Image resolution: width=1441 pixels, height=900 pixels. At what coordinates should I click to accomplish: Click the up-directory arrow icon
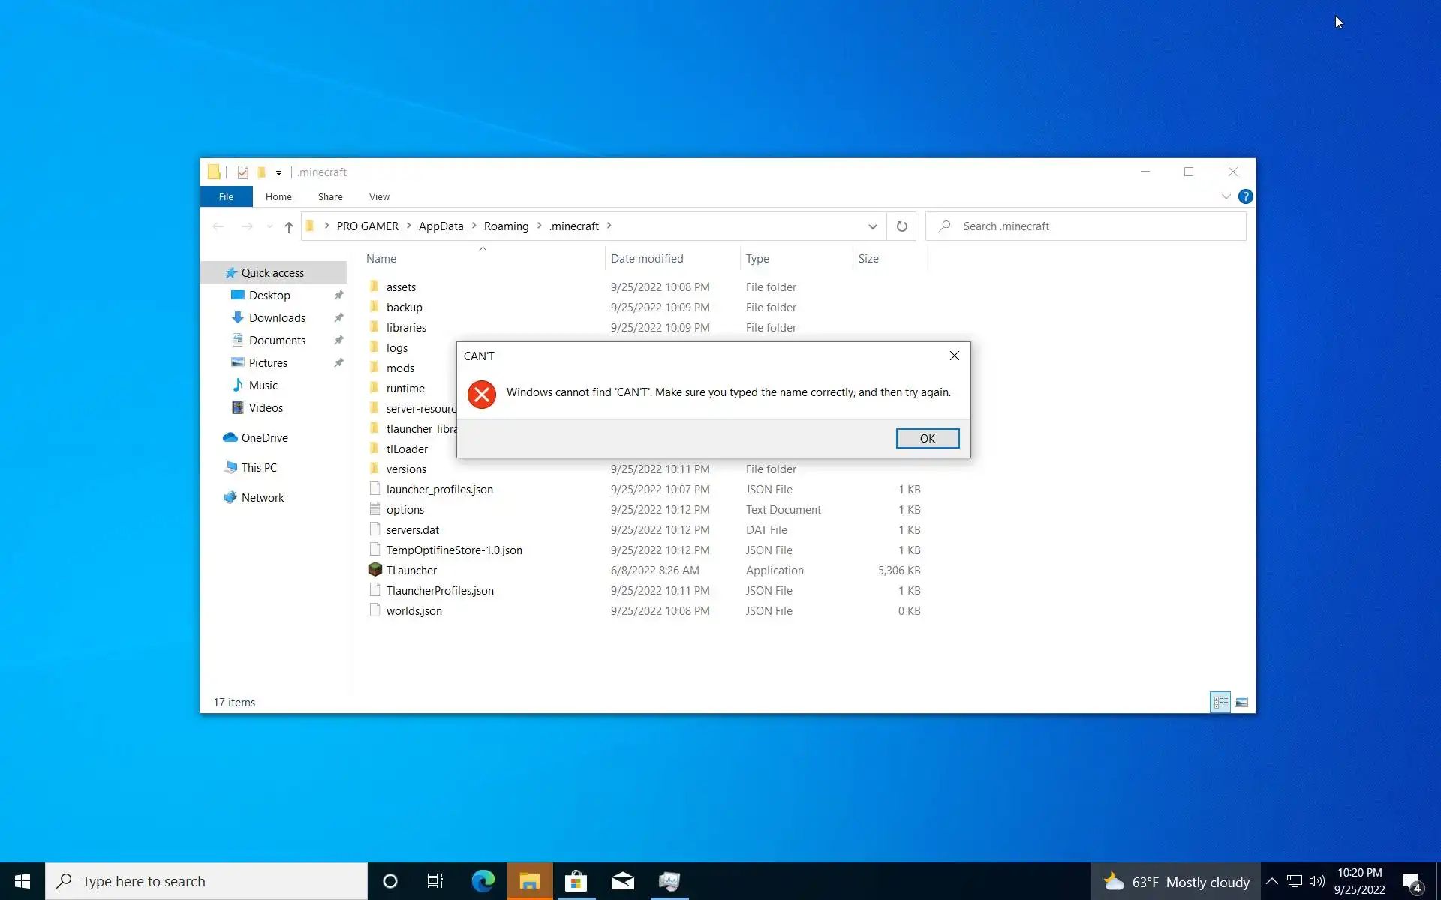pyautogui.click(x=288, y=226)
